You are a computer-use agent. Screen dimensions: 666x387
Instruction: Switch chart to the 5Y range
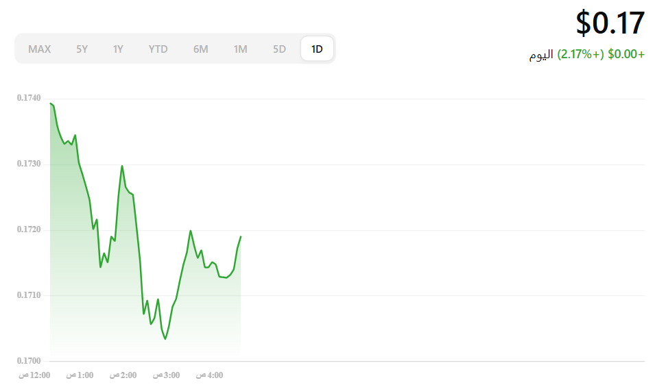click(x=82, y=49)
